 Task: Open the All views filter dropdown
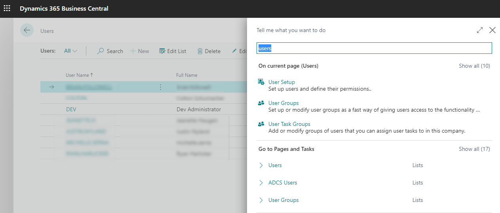[70, 51]
